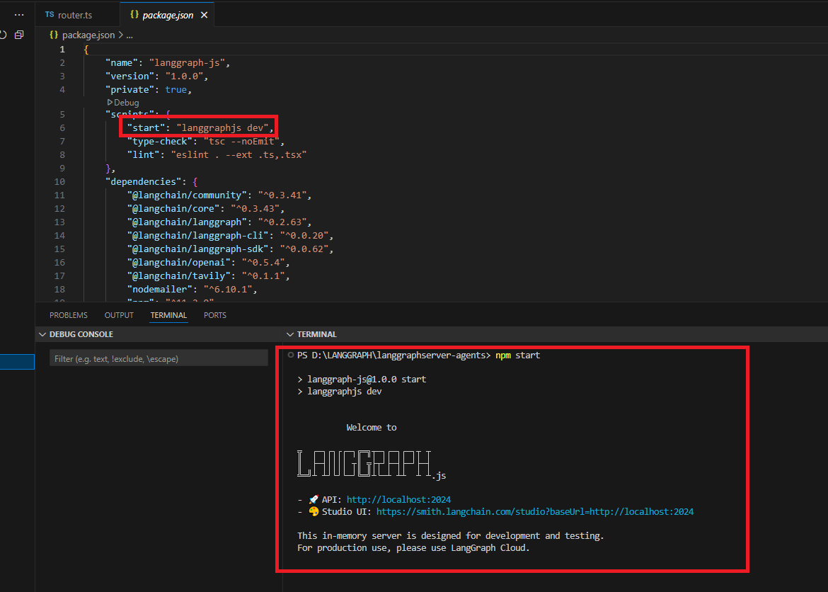The width and height of the screenshot is (828, 592).
Task: Click the "@langchain/langgraph-sdk" dependency line
Action: pos(230,249)
